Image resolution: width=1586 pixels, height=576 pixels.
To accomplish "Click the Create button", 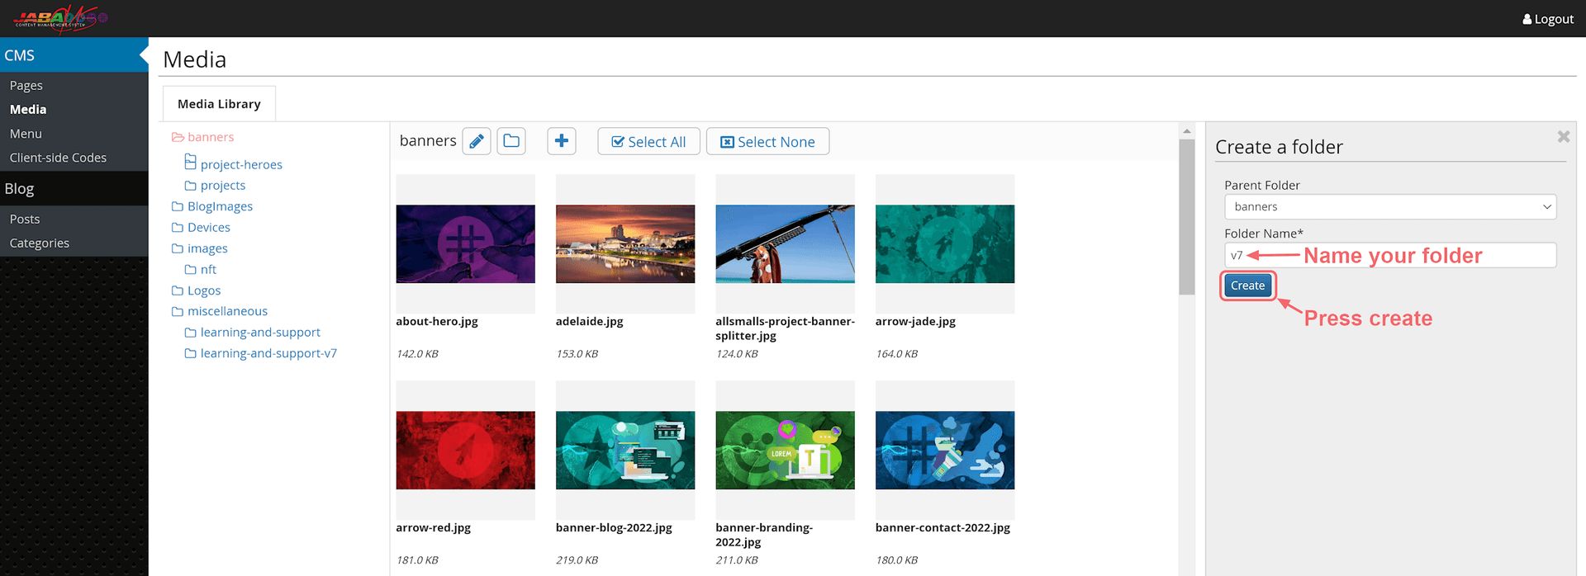I will pyautogui.click(x=1247, y=286).
